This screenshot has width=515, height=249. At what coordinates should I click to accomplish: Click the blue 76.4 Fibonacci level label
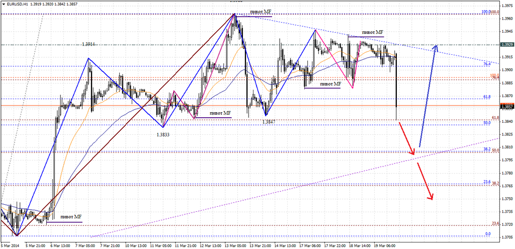coord(486,64)
